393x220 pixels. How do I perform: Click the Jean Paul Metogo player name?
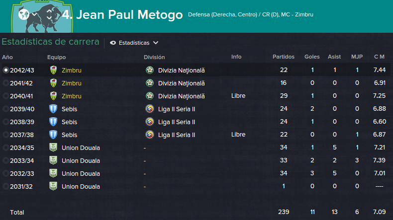pos(129,14)
